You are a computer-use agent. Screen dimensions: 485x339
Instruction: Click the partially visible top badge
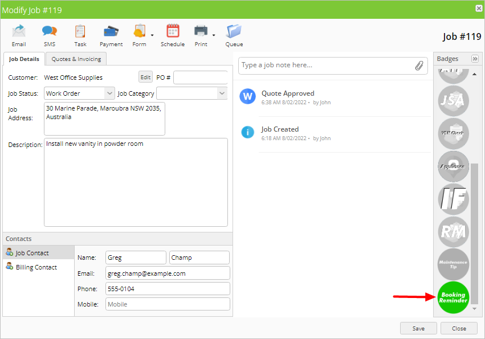454,76
